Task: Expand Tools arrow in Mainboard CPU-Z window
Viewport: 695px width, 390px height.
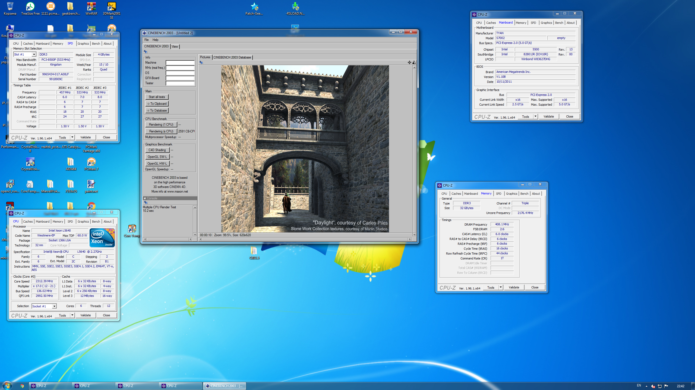Action: coord(535,116)
